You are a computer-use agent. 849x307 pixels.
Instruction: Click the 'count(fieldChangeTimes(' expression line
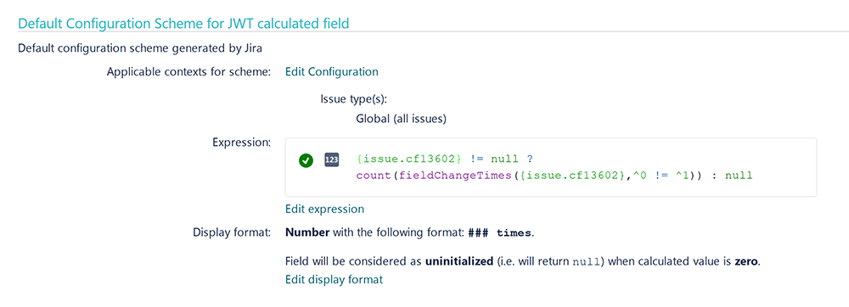pos(554,176)
